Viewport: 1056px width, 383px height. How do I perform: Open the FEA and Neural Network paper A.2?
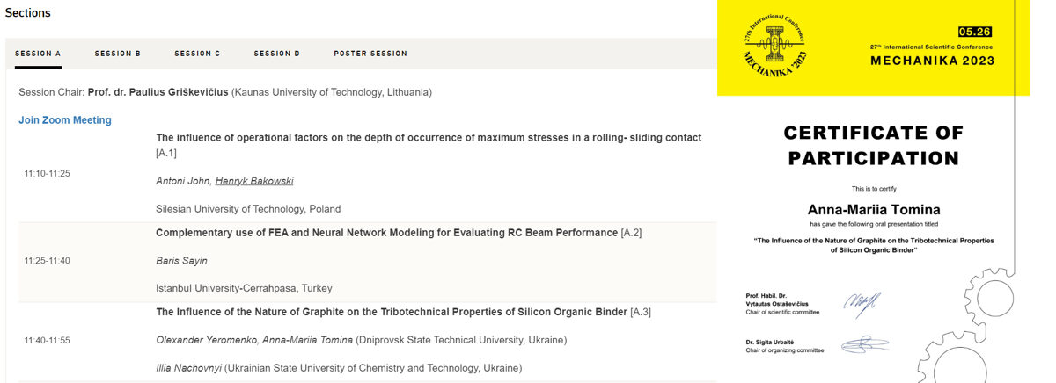click(386, 233)
